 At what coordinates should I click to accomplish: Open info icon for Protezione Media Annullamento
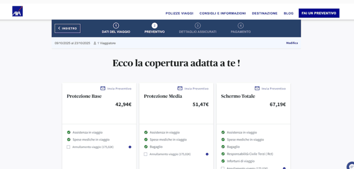tap(207, 154)
